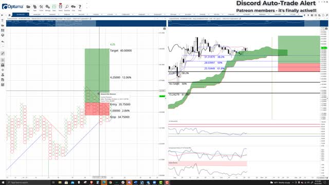This screenshot has width=329, height=185.
Task: Click the '28.03997 50%' Fibonacci label
Action: (213, 63)
